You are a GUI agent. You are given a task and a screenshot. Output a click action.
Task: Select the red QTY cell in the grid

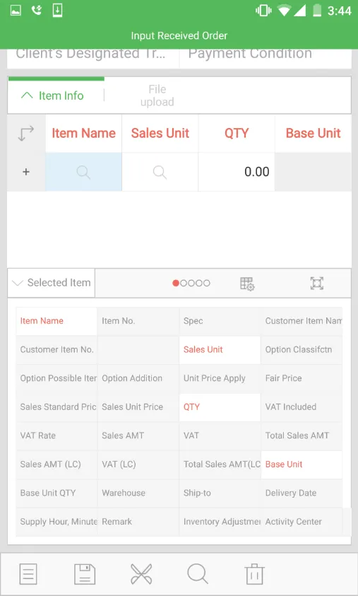pyautogui.click(x=220, y=407)
